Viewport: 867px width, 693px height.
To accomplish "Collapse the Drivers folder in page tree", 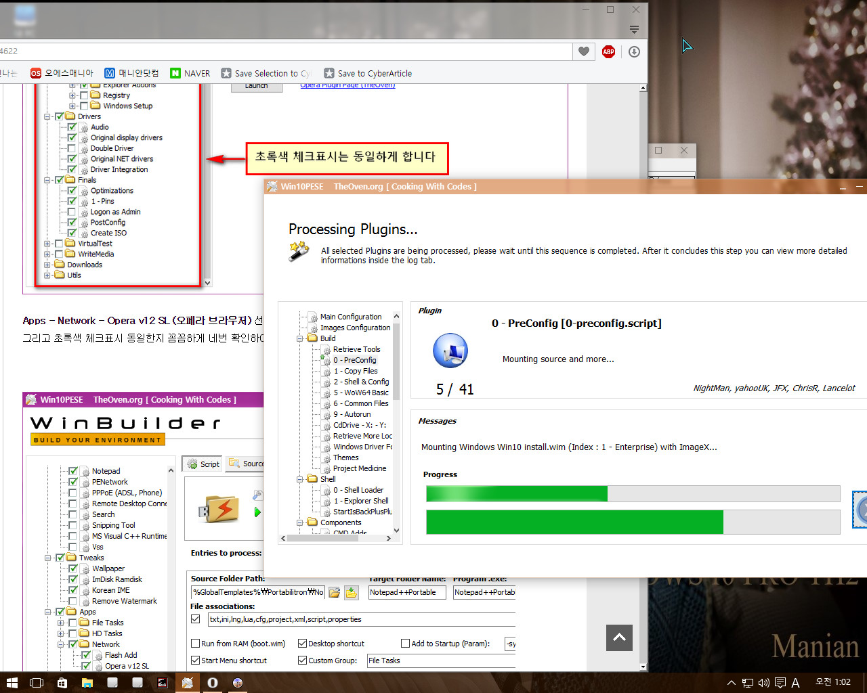I will 47,116.
